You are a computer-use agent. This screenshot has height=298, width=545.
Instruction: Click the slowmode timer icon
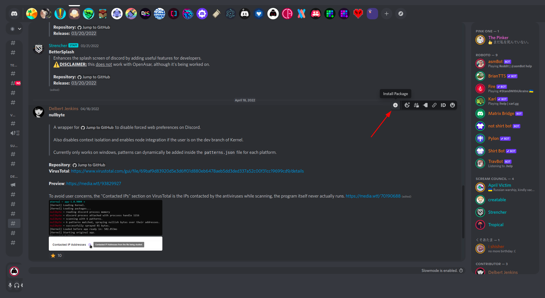click(461, 270)
